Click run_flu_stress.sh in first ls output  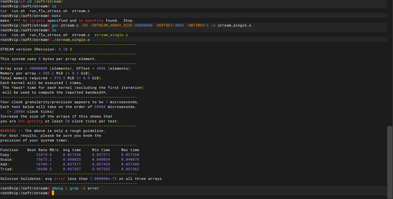tap(49, 11)
